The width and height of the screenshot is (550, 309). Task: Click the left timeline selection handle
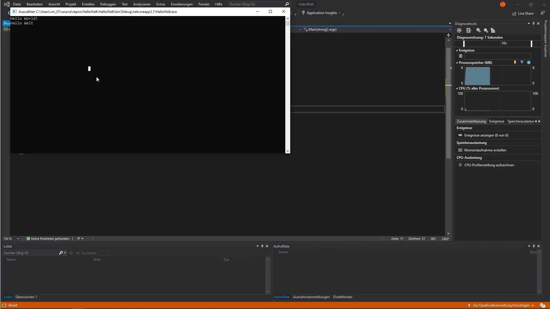[x=464, y=43]
